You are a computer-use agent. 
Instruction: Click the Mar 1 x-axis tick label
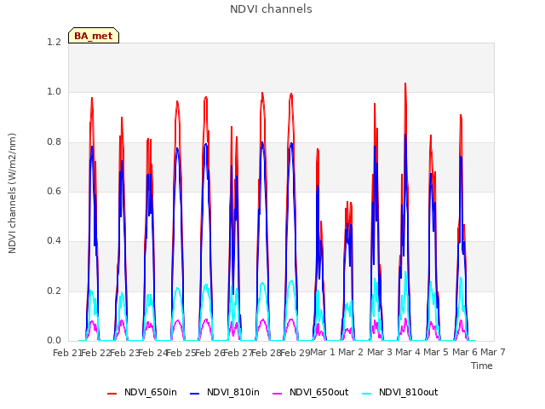point(323,352)
